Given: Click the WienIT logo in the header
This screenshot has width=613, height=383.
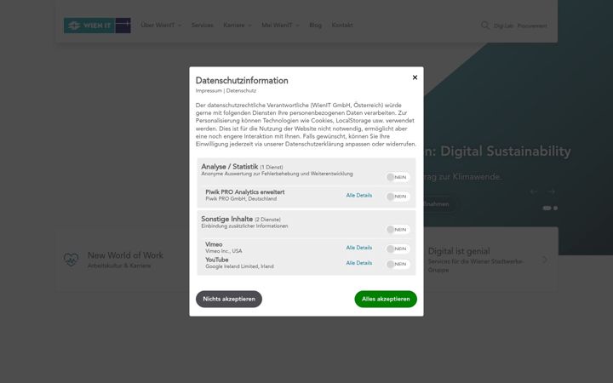Looking at the screenshot, I should coord(97,26).
